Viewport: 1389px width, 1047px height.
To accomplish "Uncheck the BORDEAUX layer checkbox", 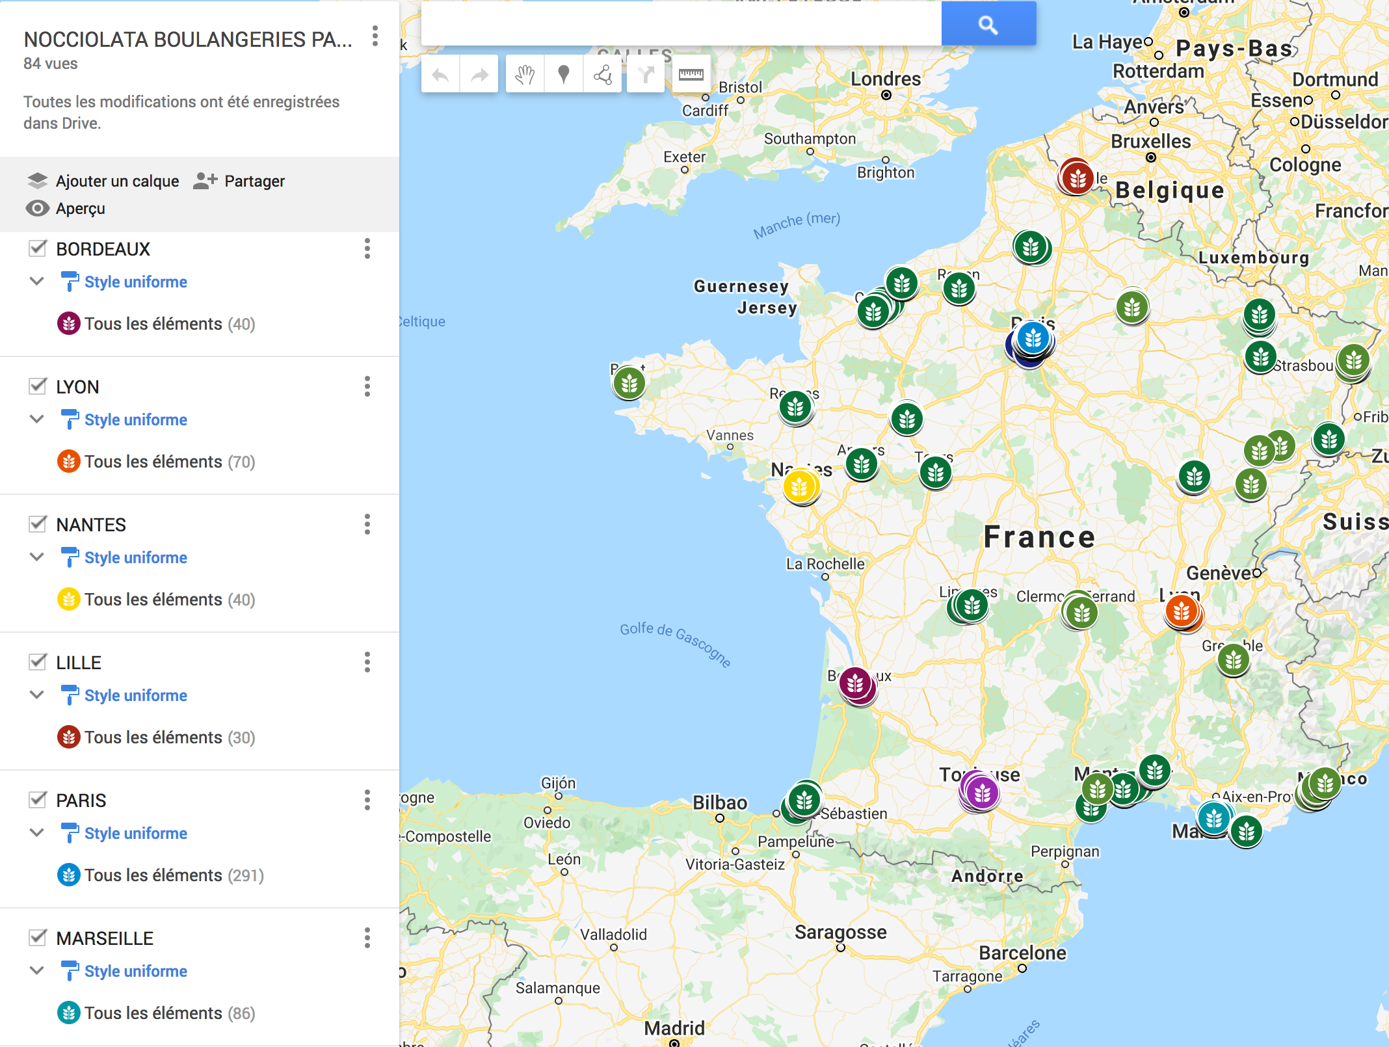I will 38,248.
